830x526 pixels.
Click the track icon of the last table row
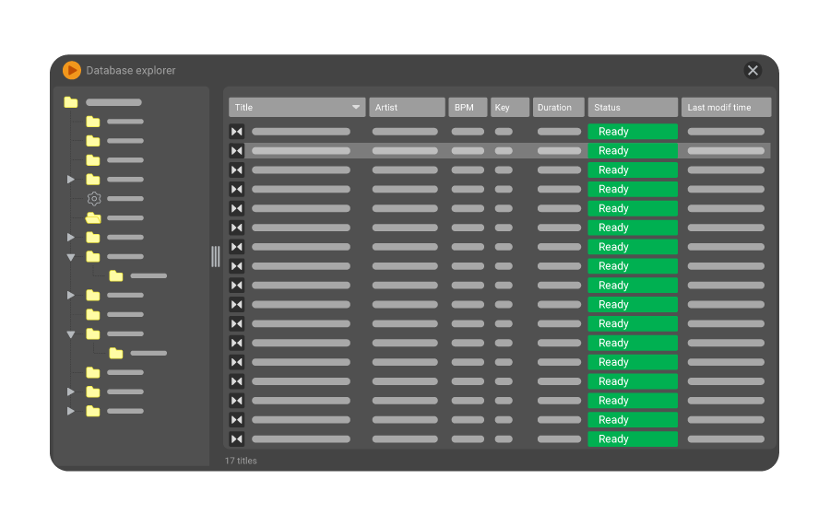click(237, 438)
